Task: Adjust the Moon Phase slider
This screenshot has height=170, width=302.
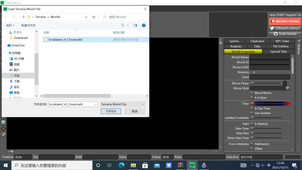Action: point(252,83)
